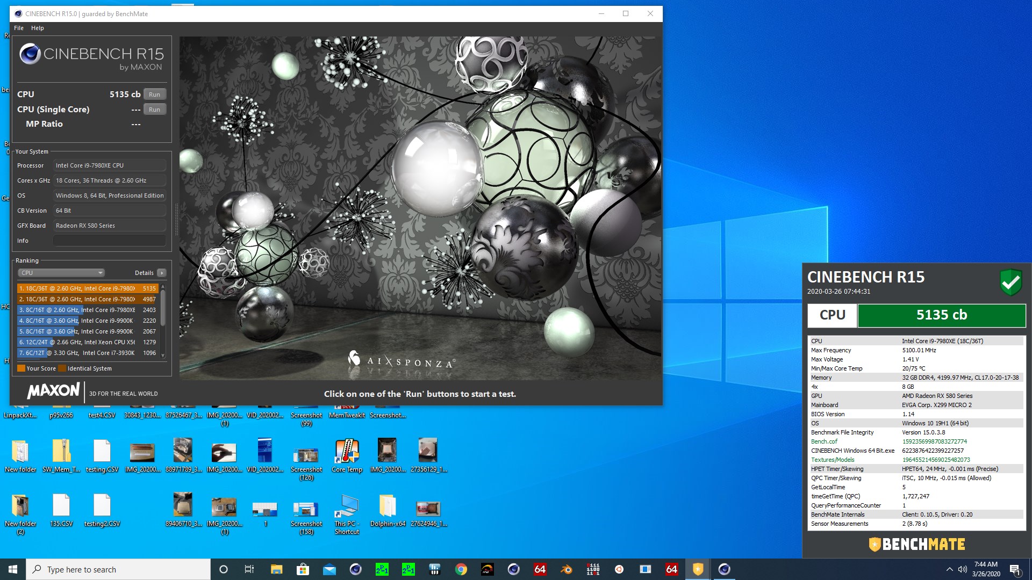Open File Explorer from the taskbar
Screen dimensions: 1032x580
pyautogui.click(x=276, y=569)
